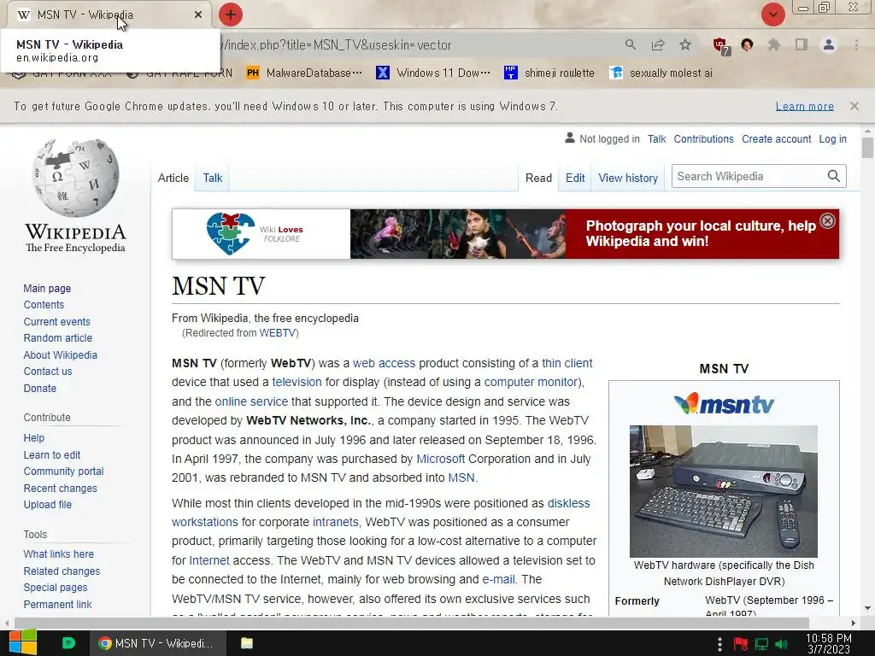Click Learn more in the update notice
875x656 pixels.
pos(805,106)
